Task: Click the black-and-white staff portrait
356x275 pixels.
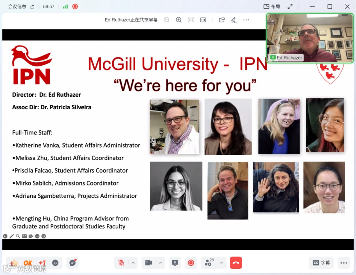Action: tap(176, 186)
